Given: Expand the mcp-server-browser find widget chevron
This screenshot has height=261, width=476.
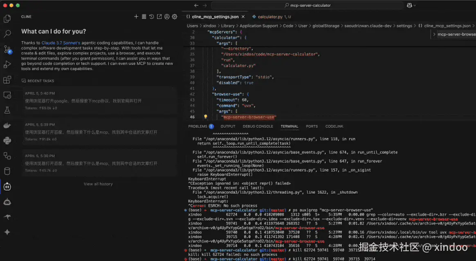Looking at the screenshot, I should (x=434, y=35).
